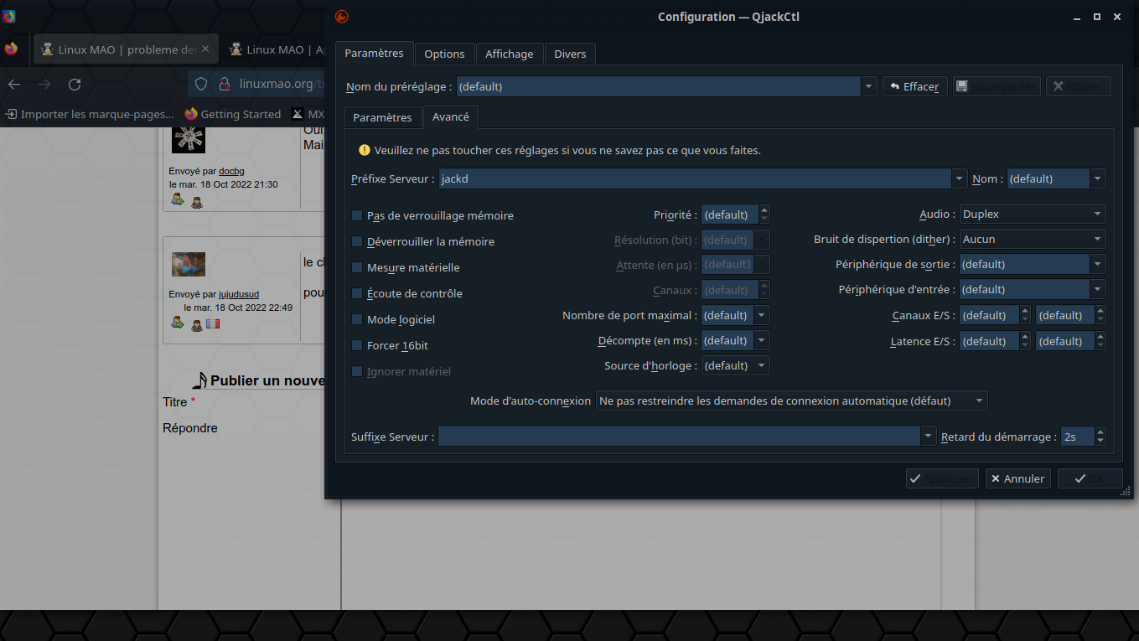Click the music note icon beside 'Publier un nouve'
The height and width of the screenshot is (641, 1139).
(x=199, y=380)
